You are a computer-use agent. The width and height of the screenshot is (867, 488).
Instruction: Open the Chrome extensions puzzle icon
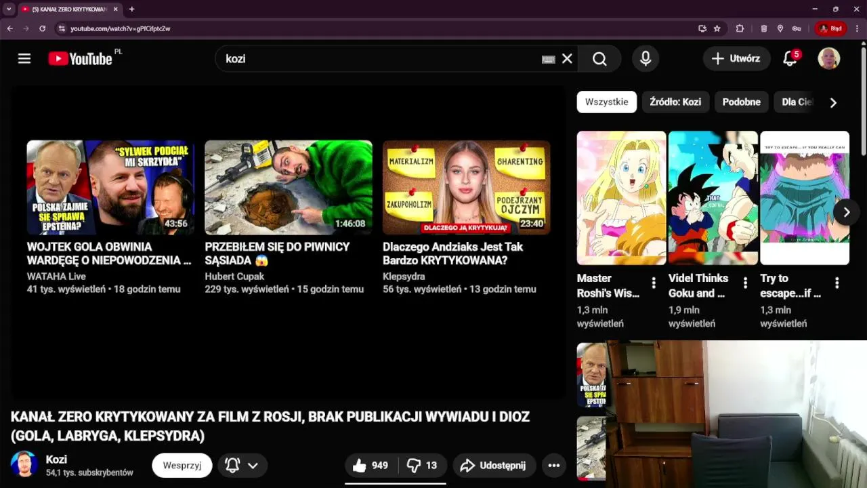point(740,28)
